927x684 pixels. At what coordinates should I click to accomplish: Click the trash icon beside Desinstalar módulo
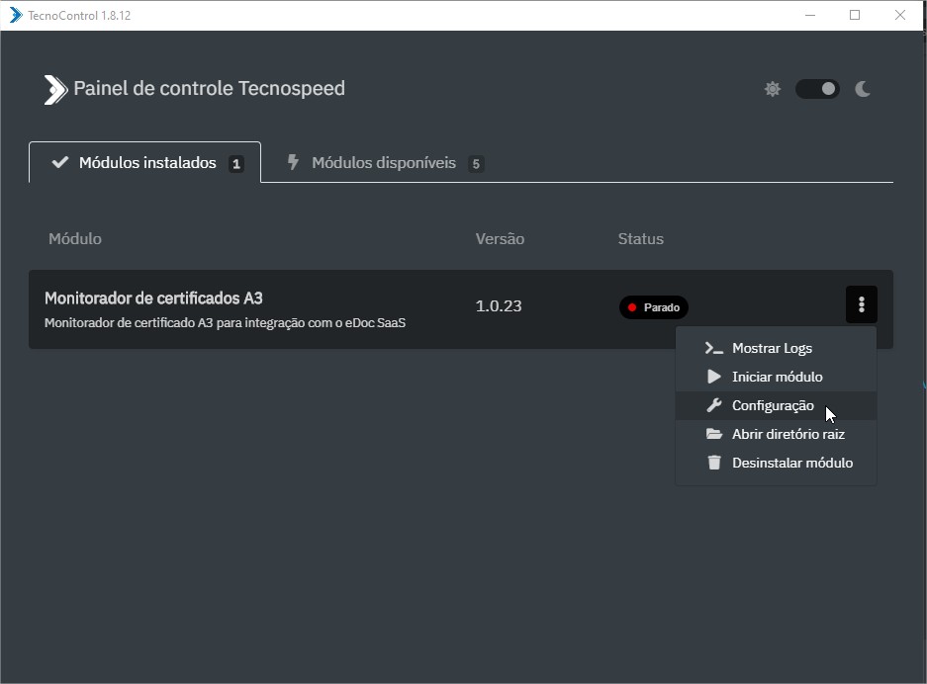tap(714, 463)
